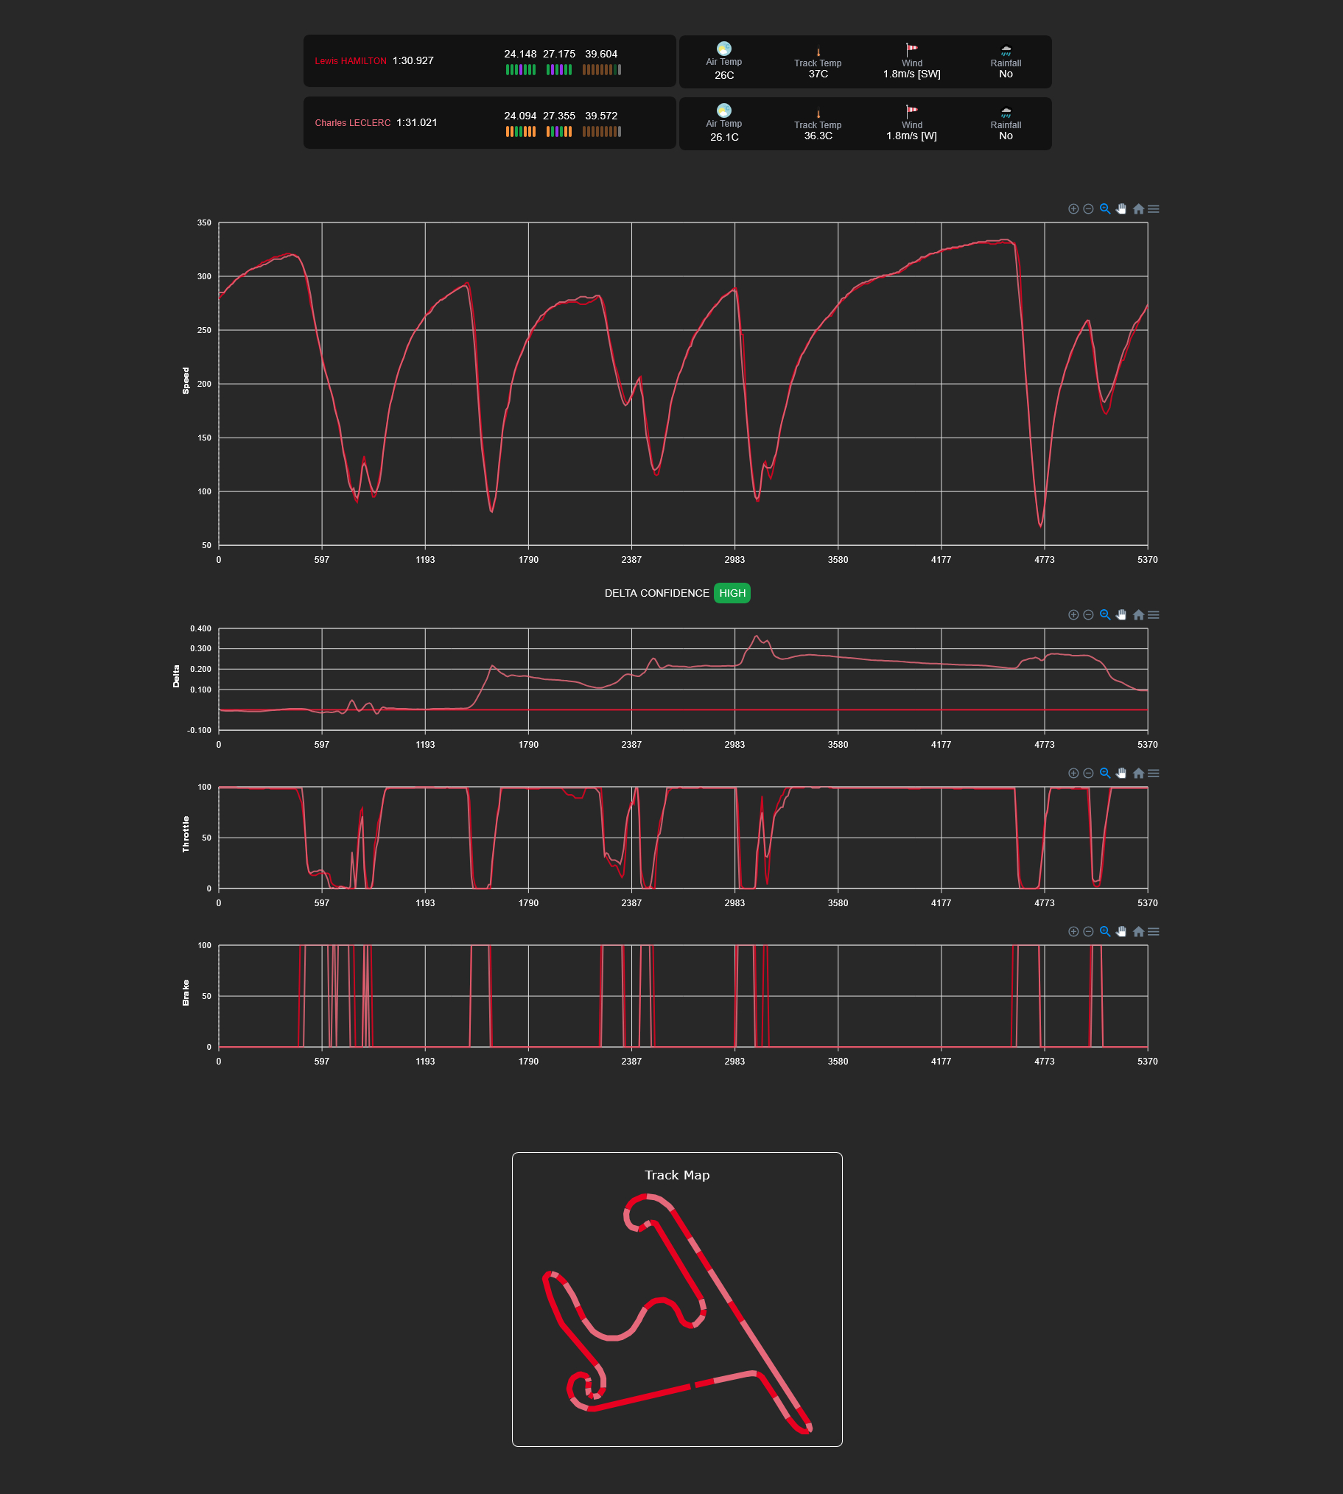This screenshot has width=1343, height=1494.
Task: Click the Charles LECLERC driver name
Action: tap(353, 123)
